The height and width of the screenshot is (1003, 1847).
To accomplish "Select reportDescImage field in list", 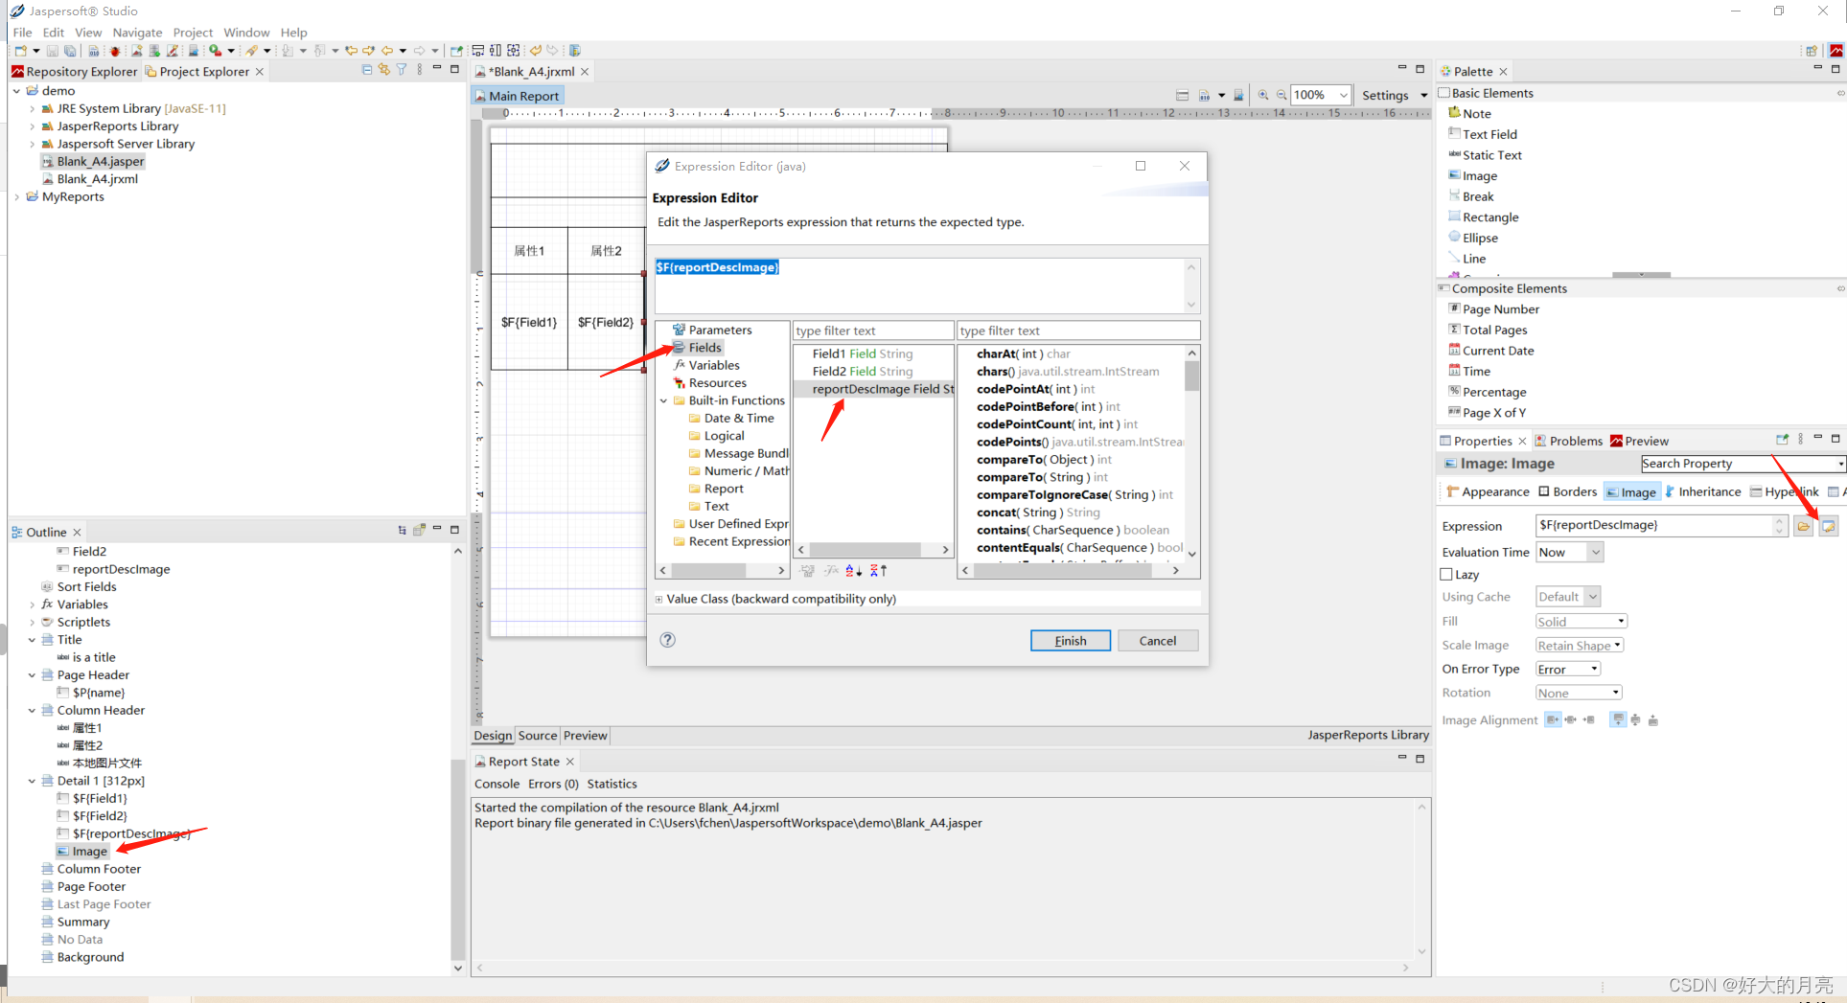I will (x=875, y=389).
